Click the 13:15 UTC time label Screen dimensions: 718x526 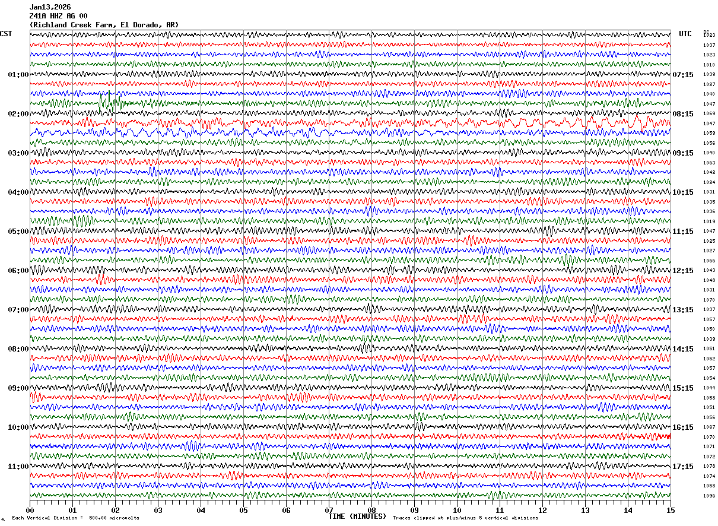point(683,310)
